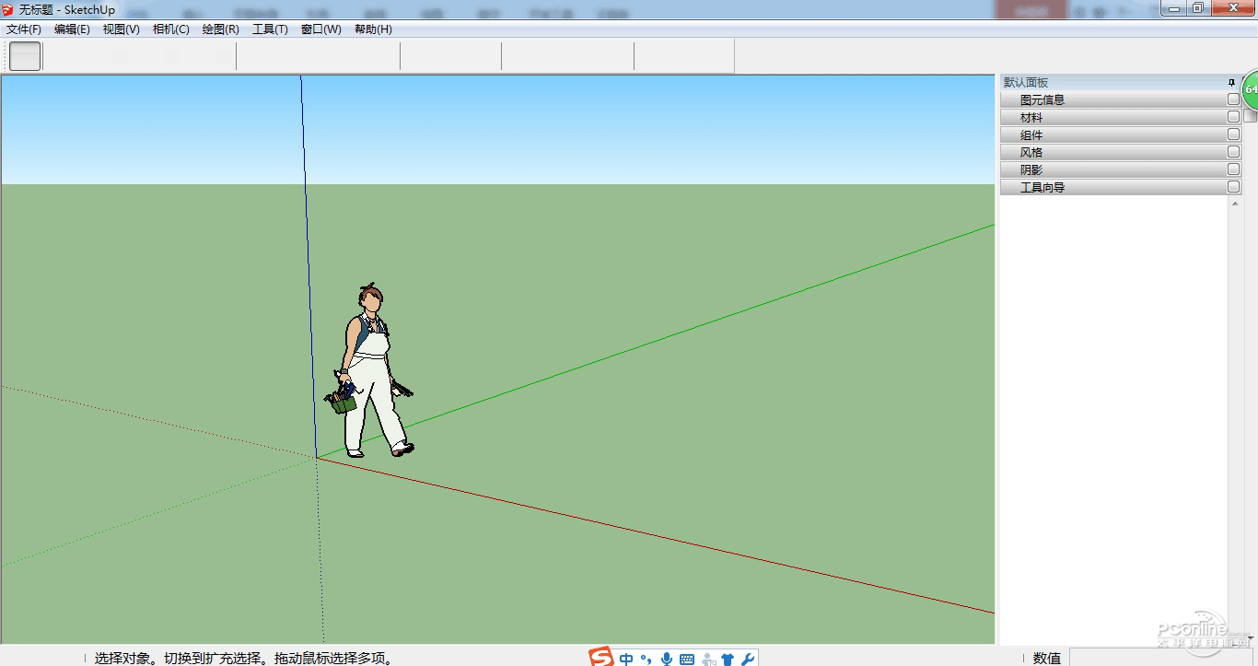Expand the 工具向导 panel
Viewport: 1258px width, 666px height.
pyautogui.click(x=1121, y=187)
